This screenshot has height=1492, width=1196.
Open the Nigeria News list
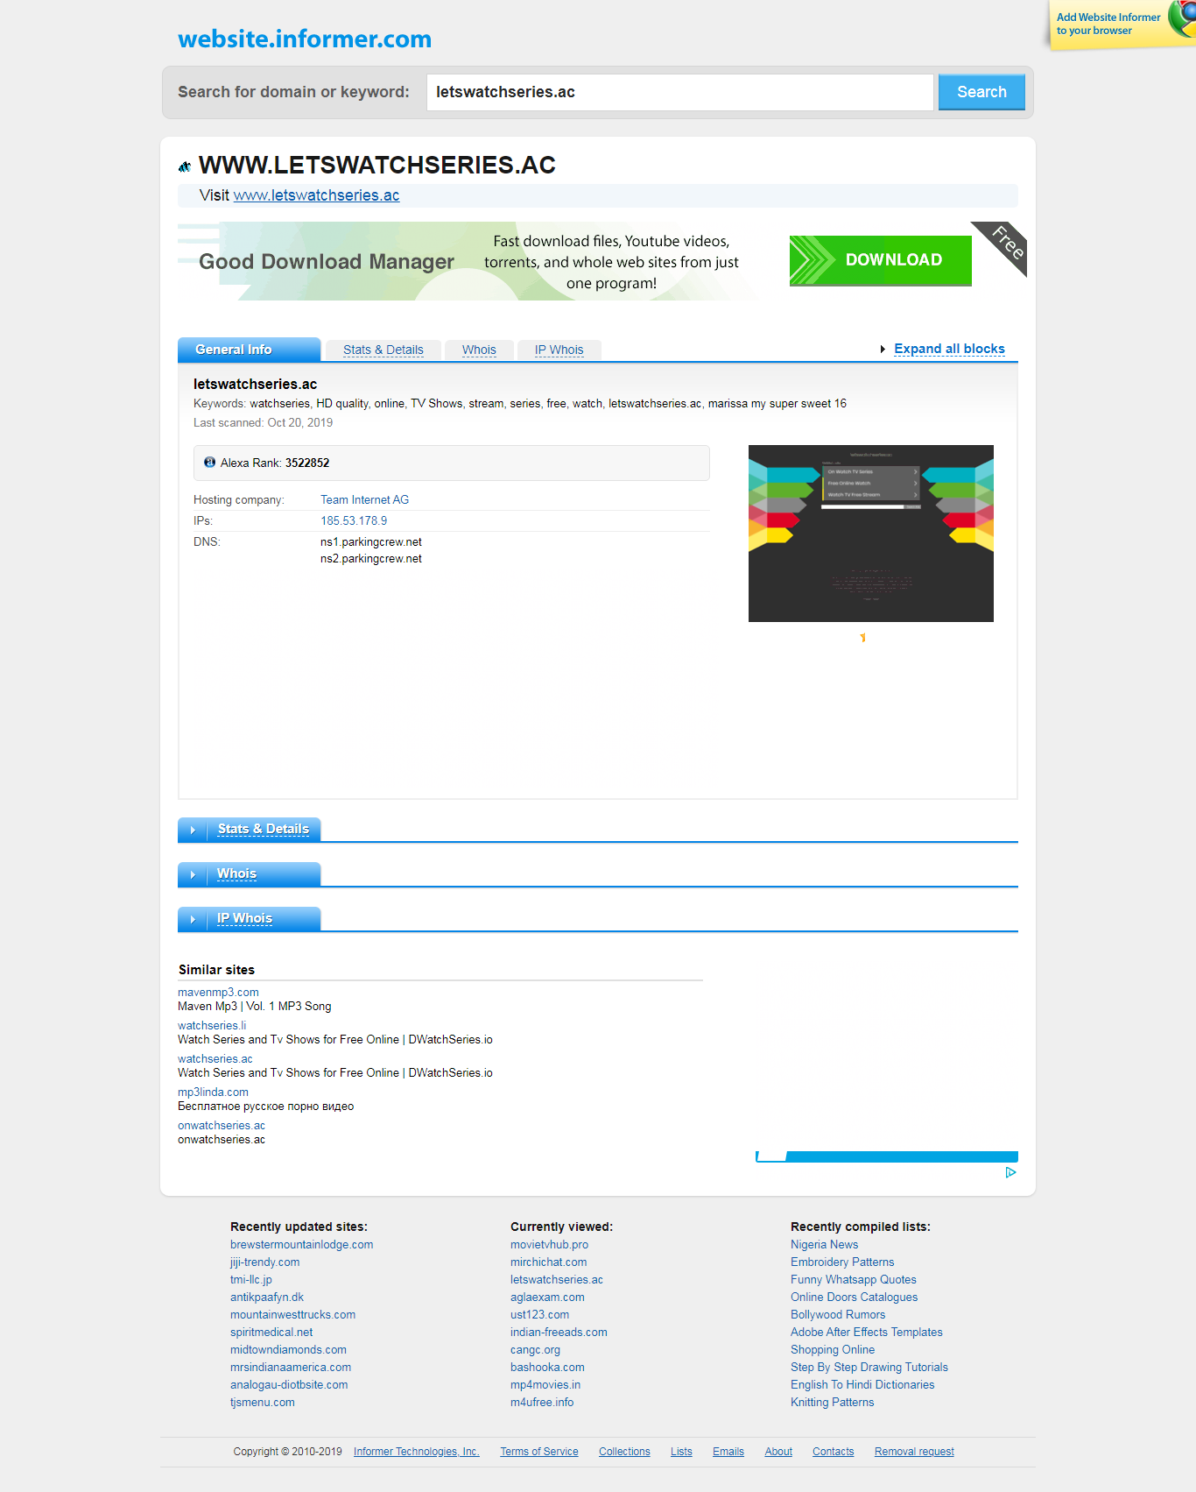click(x=824, y=1245)
